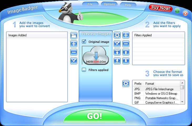Add an image with the plus icon
The image size is (192, 126).
[x=74, y=44]
